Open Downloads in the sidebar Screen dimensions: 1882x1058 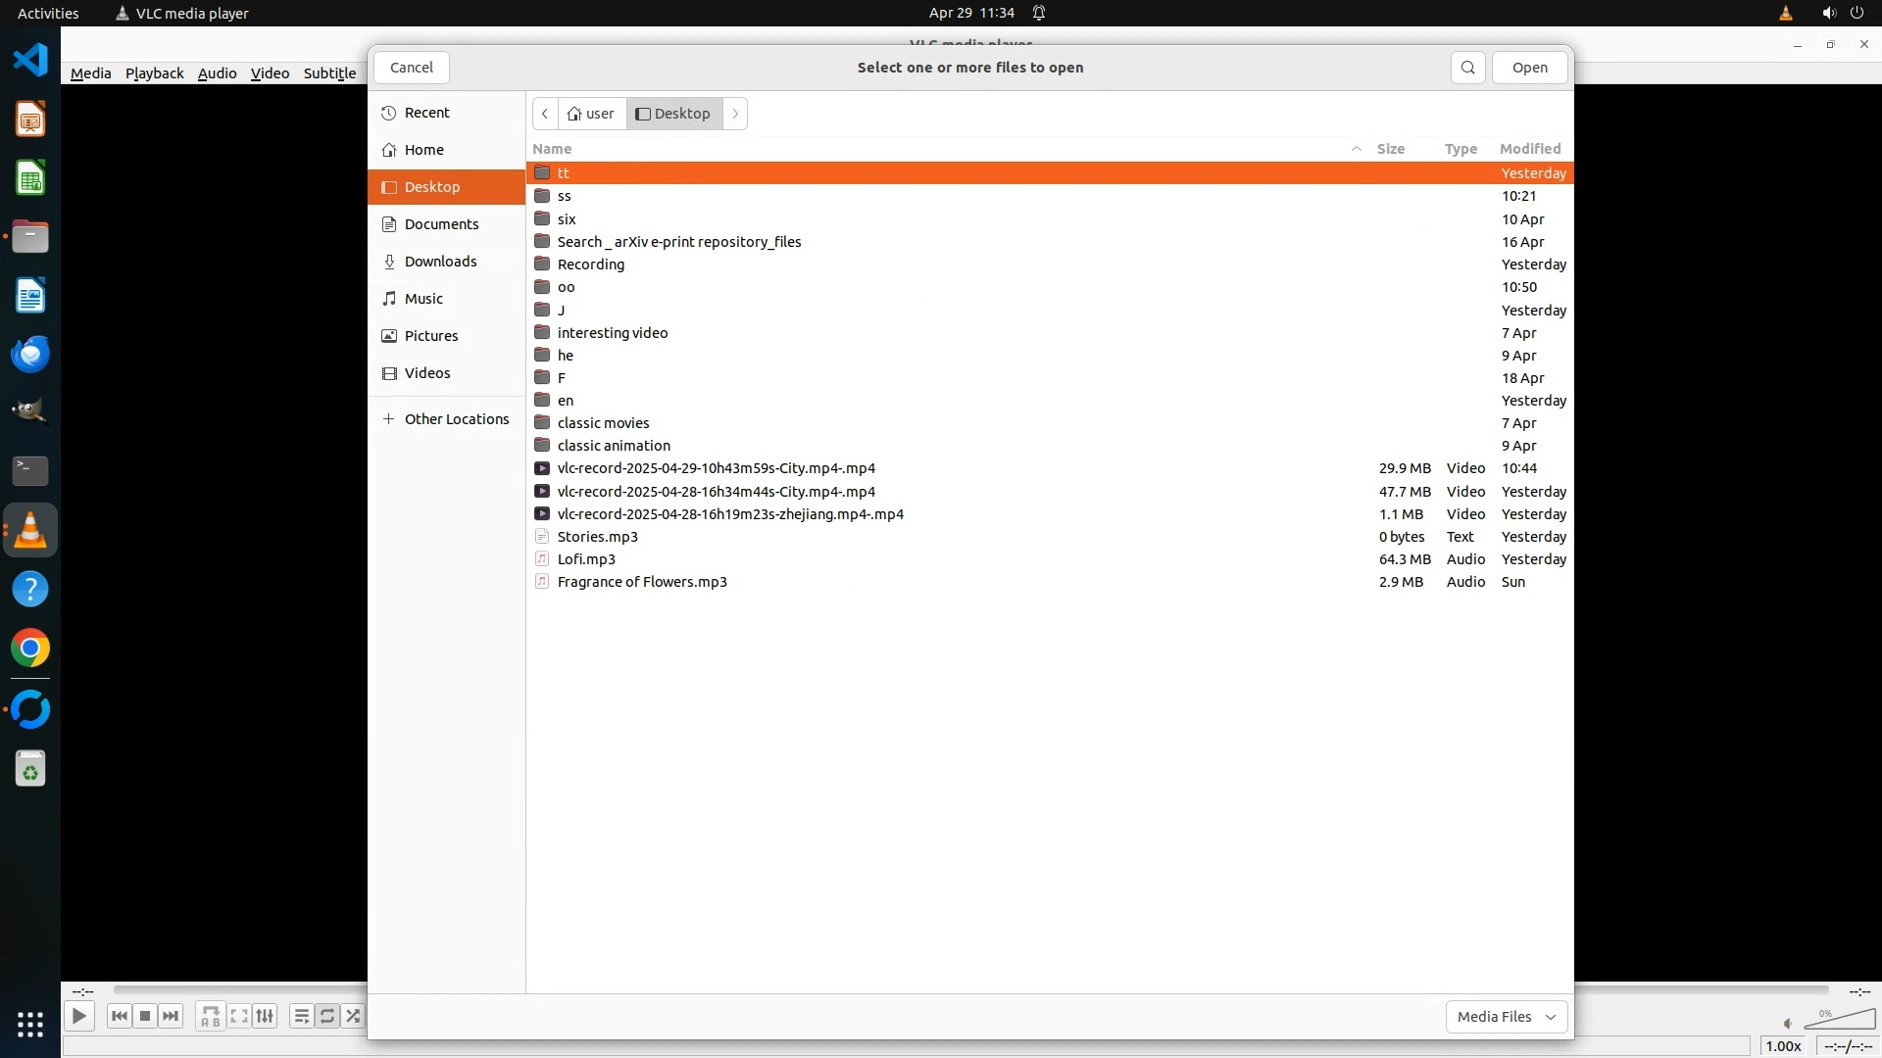tap(440, 262)
